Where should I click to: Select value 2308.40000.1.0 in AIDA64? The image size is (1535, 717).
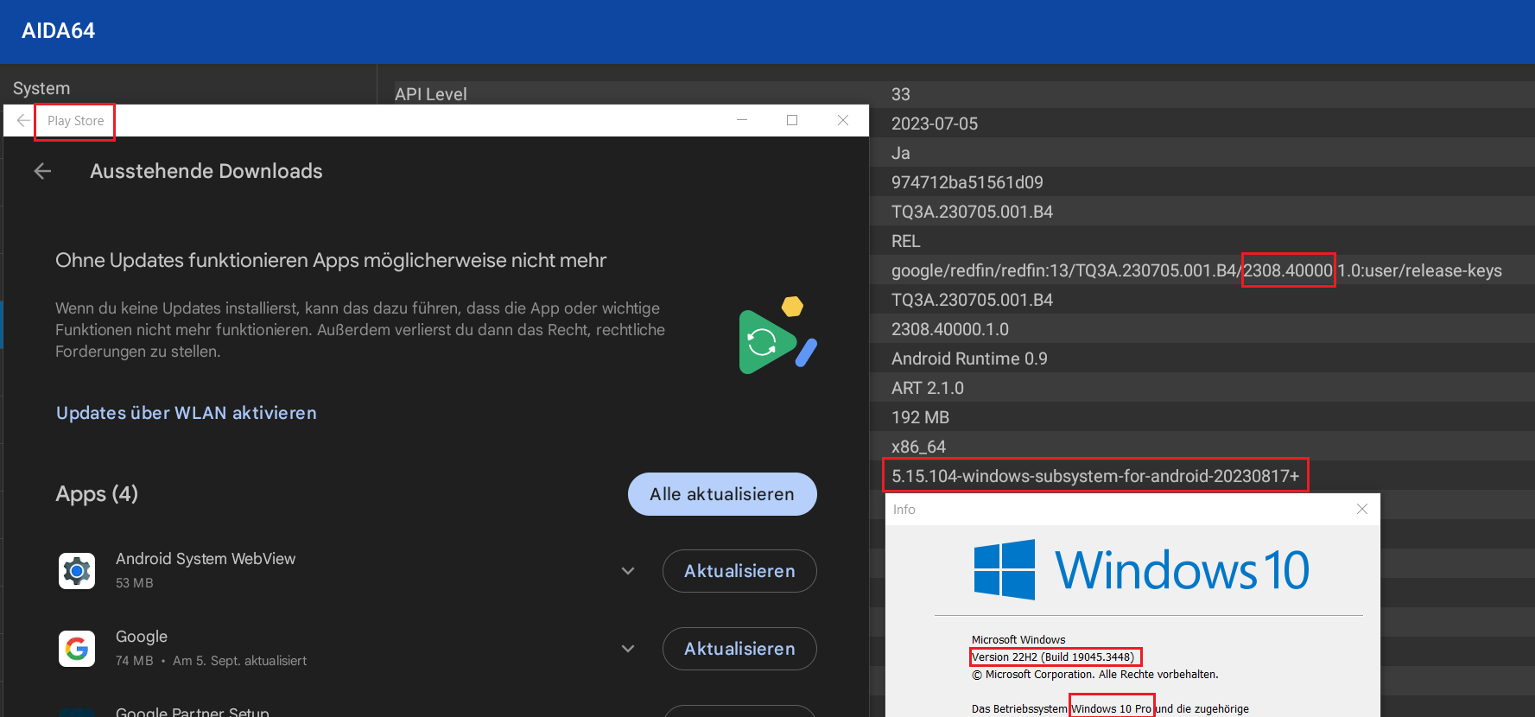pyautogui.click(x=950, y=329)
